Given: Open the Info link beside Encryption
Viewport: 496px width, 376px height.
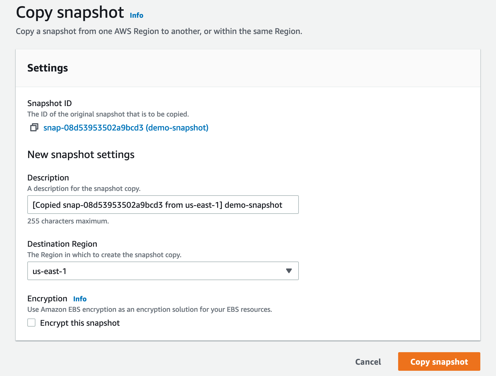Looking at the screenshot, I should (x=80, y=299).
